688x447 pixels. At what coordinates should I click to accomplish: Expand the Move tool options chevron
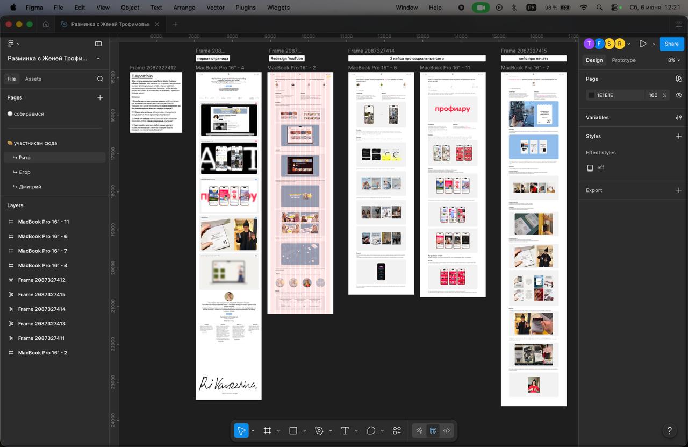(253, 430)
